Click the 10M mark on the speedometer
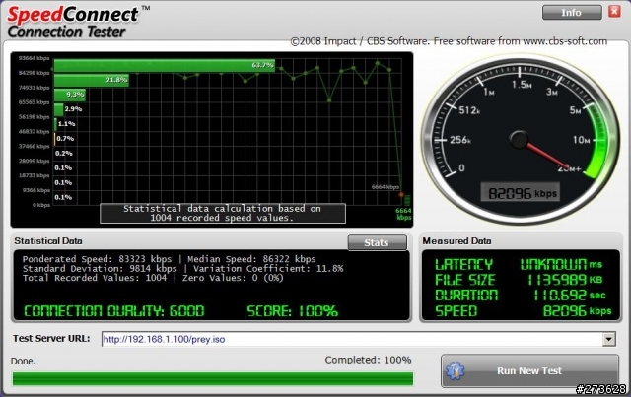This screenshot has height=397, width=631. [582, 140]
